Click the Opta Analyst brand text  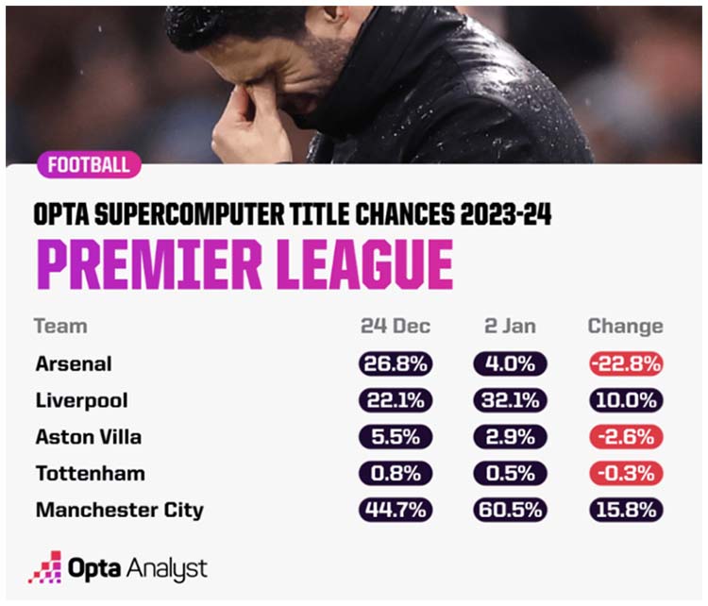coord(137,568)
